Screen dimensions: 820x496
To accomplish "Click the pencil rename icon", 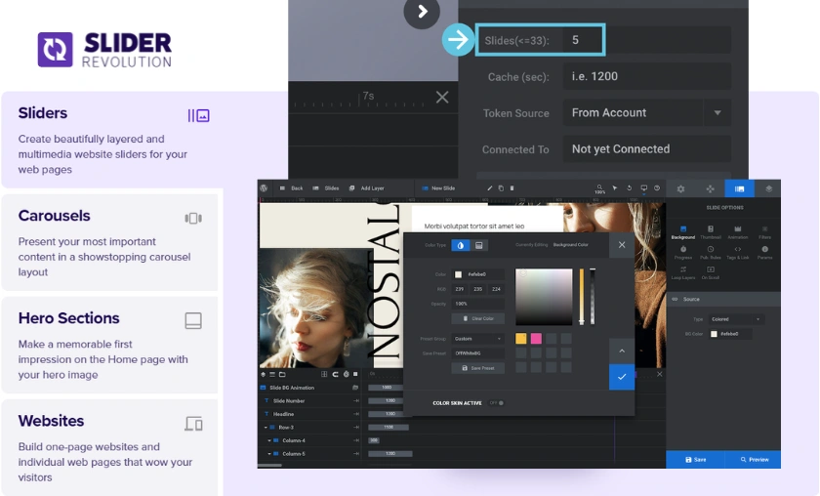I will pos(490,188).
